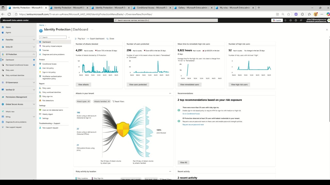Expand the ID Governance section
This screenshot has height=185, width=330.
pos(34,82)
